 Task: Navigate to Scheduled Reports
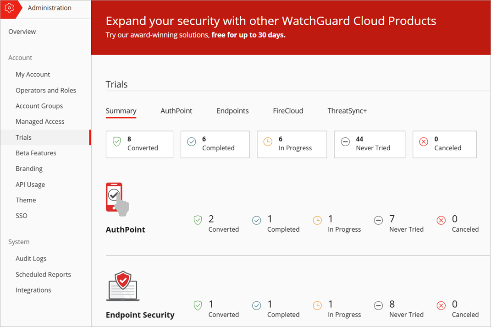point(43,274)
